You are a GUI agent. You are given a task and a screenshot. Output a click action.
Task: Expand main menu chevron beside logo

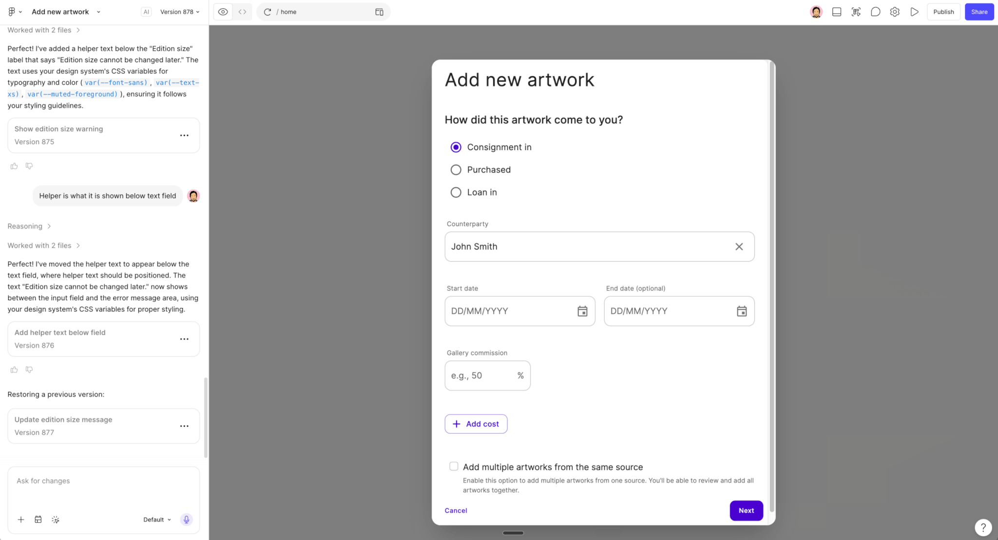point(20,12)
